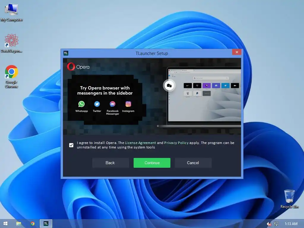The width and height of the screenshot is (304, 228).
Task: Click the TL icon in title bar
Action: pos(66,53)
